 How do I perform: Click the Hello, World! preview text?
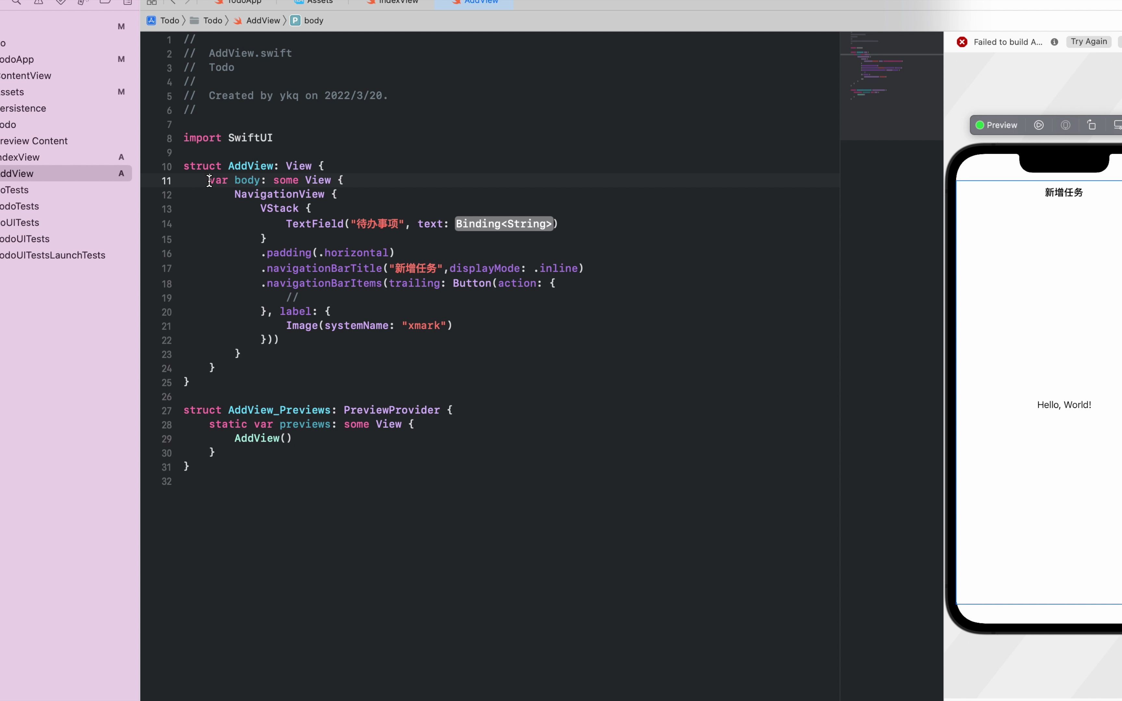(x=1064, y=405)
